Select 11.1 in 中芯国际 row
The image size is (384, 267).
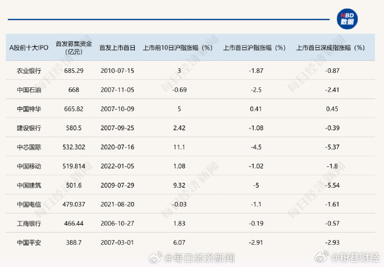[179, 147]
